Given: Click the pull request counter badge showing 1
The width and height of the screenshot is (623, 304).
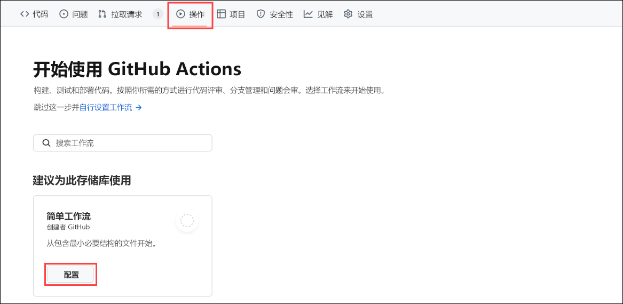Looking at the screenshot, I should [x=157, y=15].
